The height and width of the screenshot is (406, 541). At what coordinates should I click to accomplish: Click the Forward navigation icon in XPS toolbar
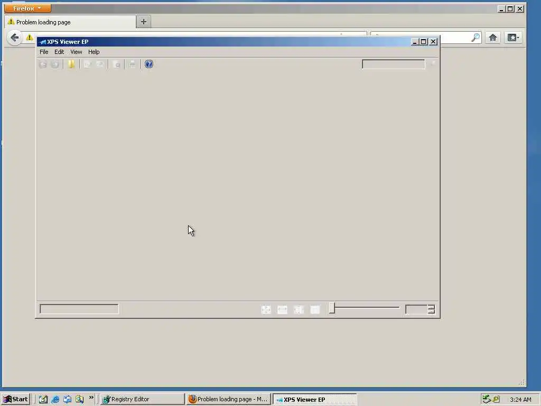55,64
